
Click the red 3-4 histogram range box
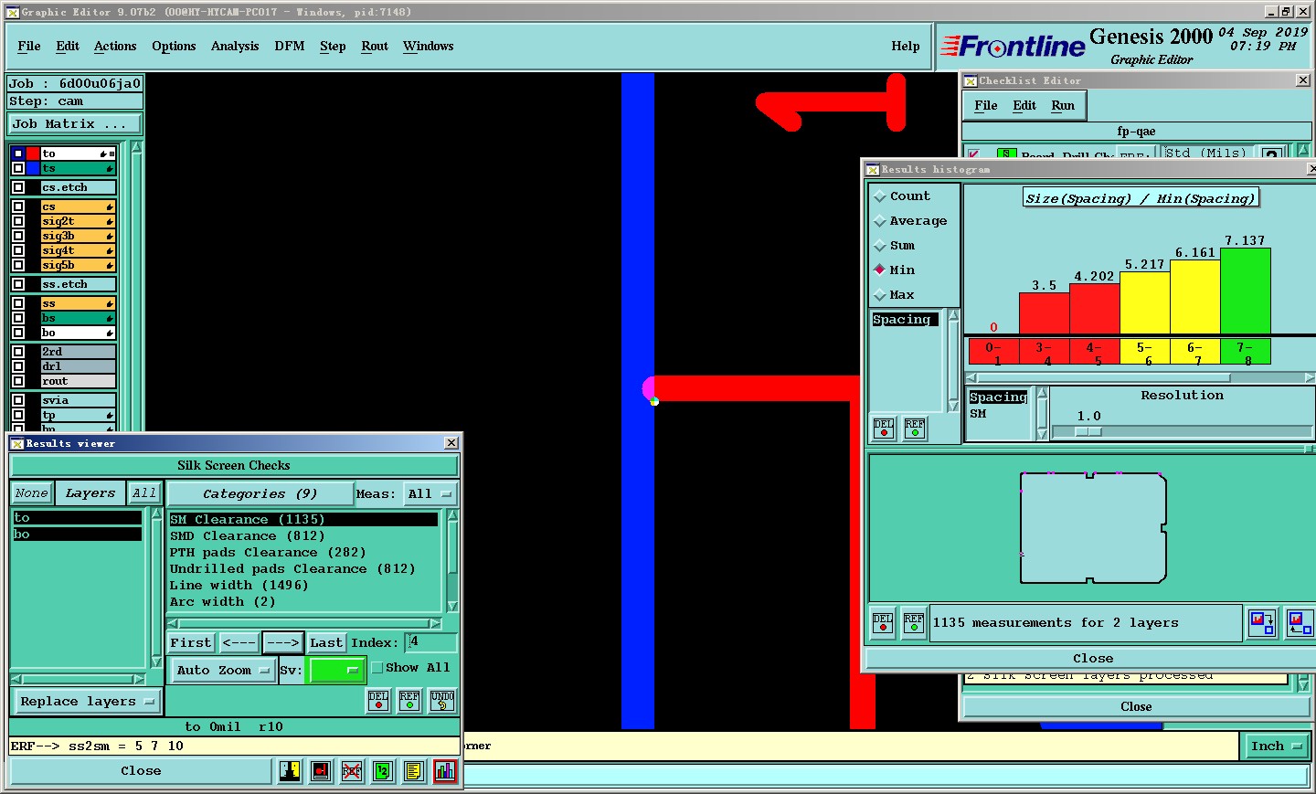[1045, 352]
